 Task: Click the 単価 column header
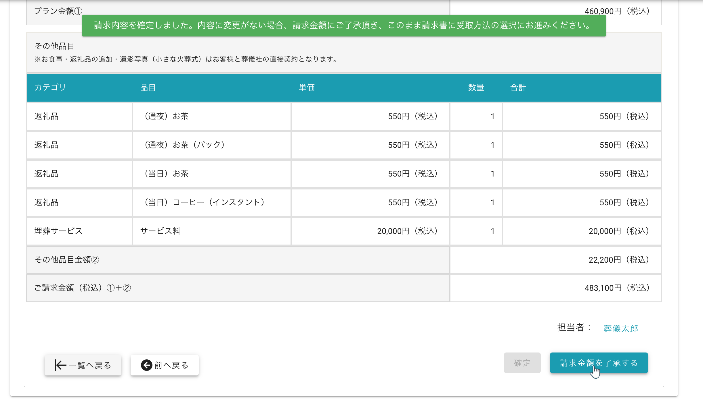click(307, 87)
